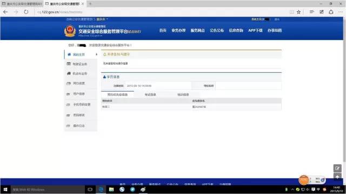The image size is (346, 194).
Task: Switch to the 考试信息 tab
Action: (150, 95)
